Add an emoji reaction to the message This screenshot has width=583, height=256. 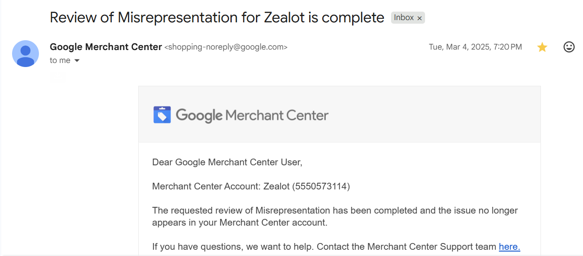click(569, 47)
